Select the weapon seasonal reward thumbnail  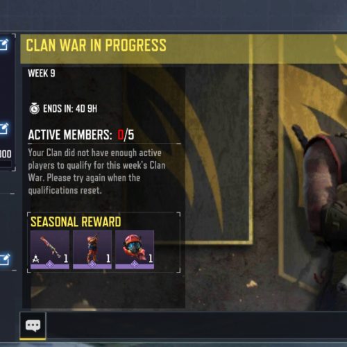50,250
